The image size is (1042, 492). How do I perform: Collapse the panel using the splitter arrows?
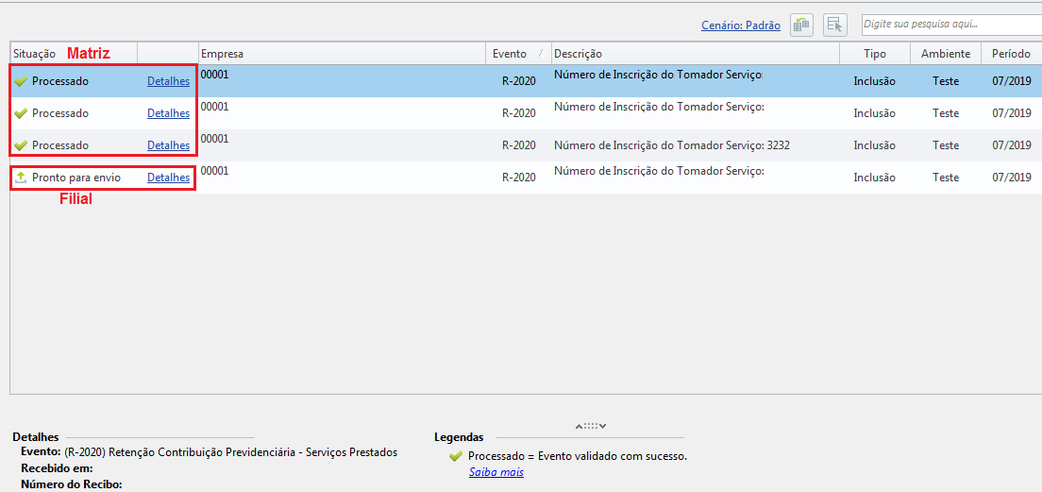[591, 426]
